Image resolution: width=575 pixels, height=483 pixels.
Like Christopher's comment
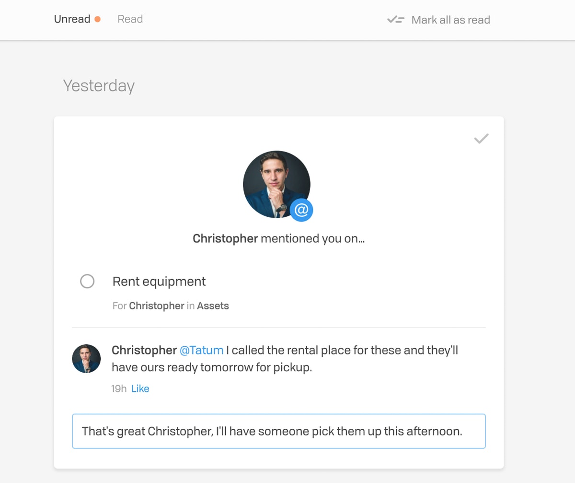[x=140, y=389]
